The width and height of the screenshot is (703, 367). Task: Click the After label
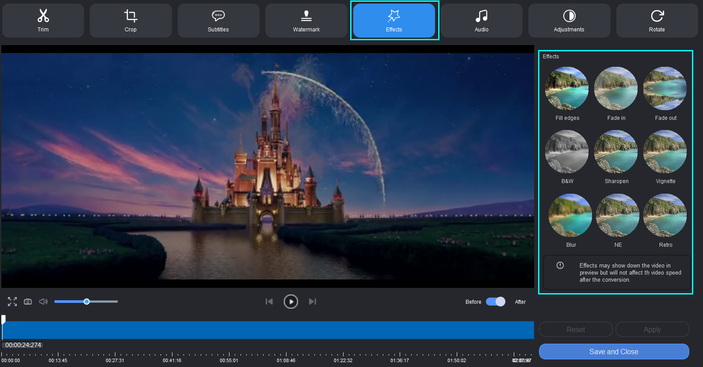click(x=520, y=302)
